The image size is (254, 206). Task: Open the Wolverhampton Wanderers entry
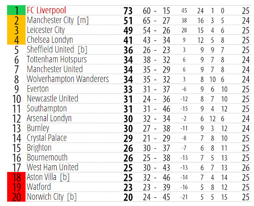[x=68, y=79]
